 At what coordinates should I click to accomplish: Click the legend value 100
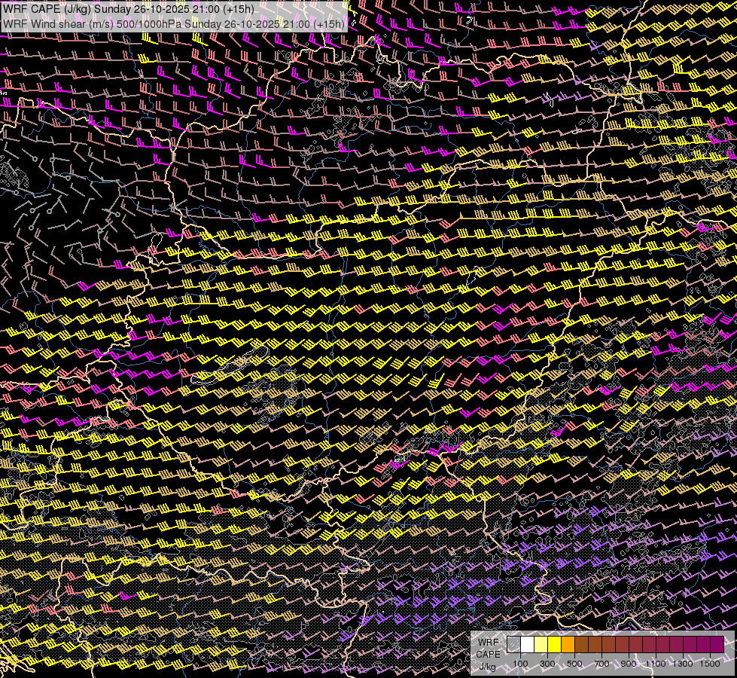pos(520,664)
